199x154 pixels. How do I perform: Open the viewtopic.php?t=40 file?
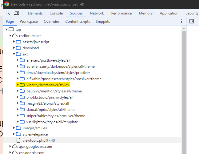click(x=39, y=140)
